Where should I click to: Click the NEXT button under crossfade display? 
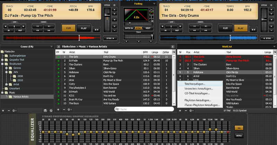point(148,28)
